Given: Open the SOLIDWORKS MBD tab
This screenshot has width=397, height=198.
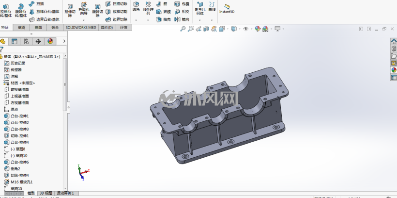Looking at the screenshot, I should click(81, 27).
